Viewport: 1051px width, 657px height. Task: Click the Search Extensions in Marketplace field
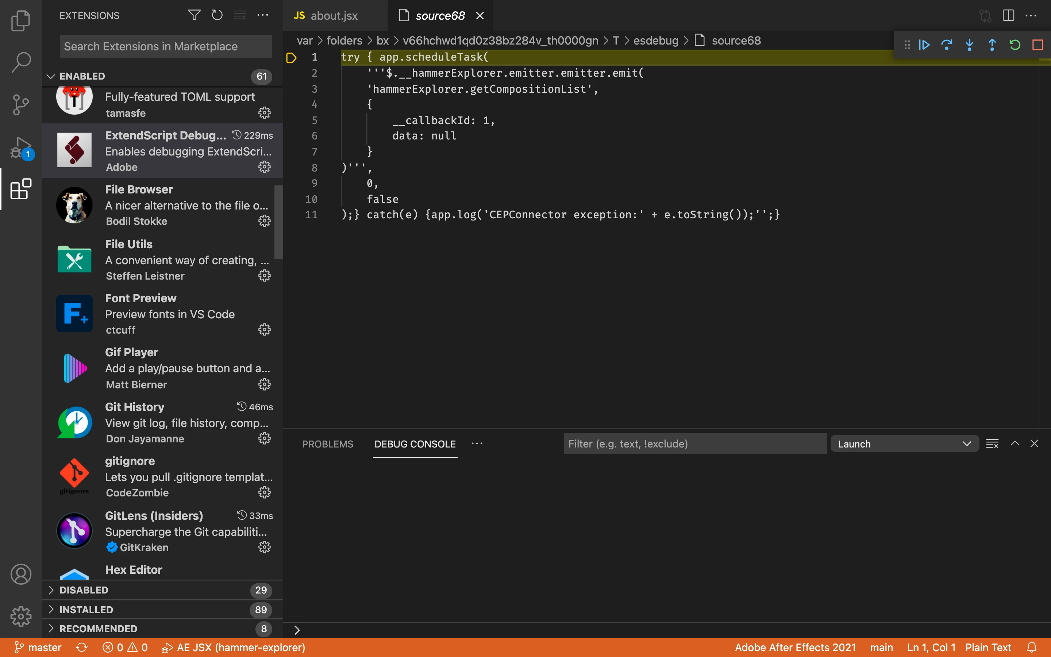tap(165, 46)
